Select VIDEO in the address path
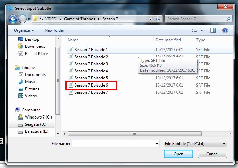238x168 pixels. tap(51, 19)
